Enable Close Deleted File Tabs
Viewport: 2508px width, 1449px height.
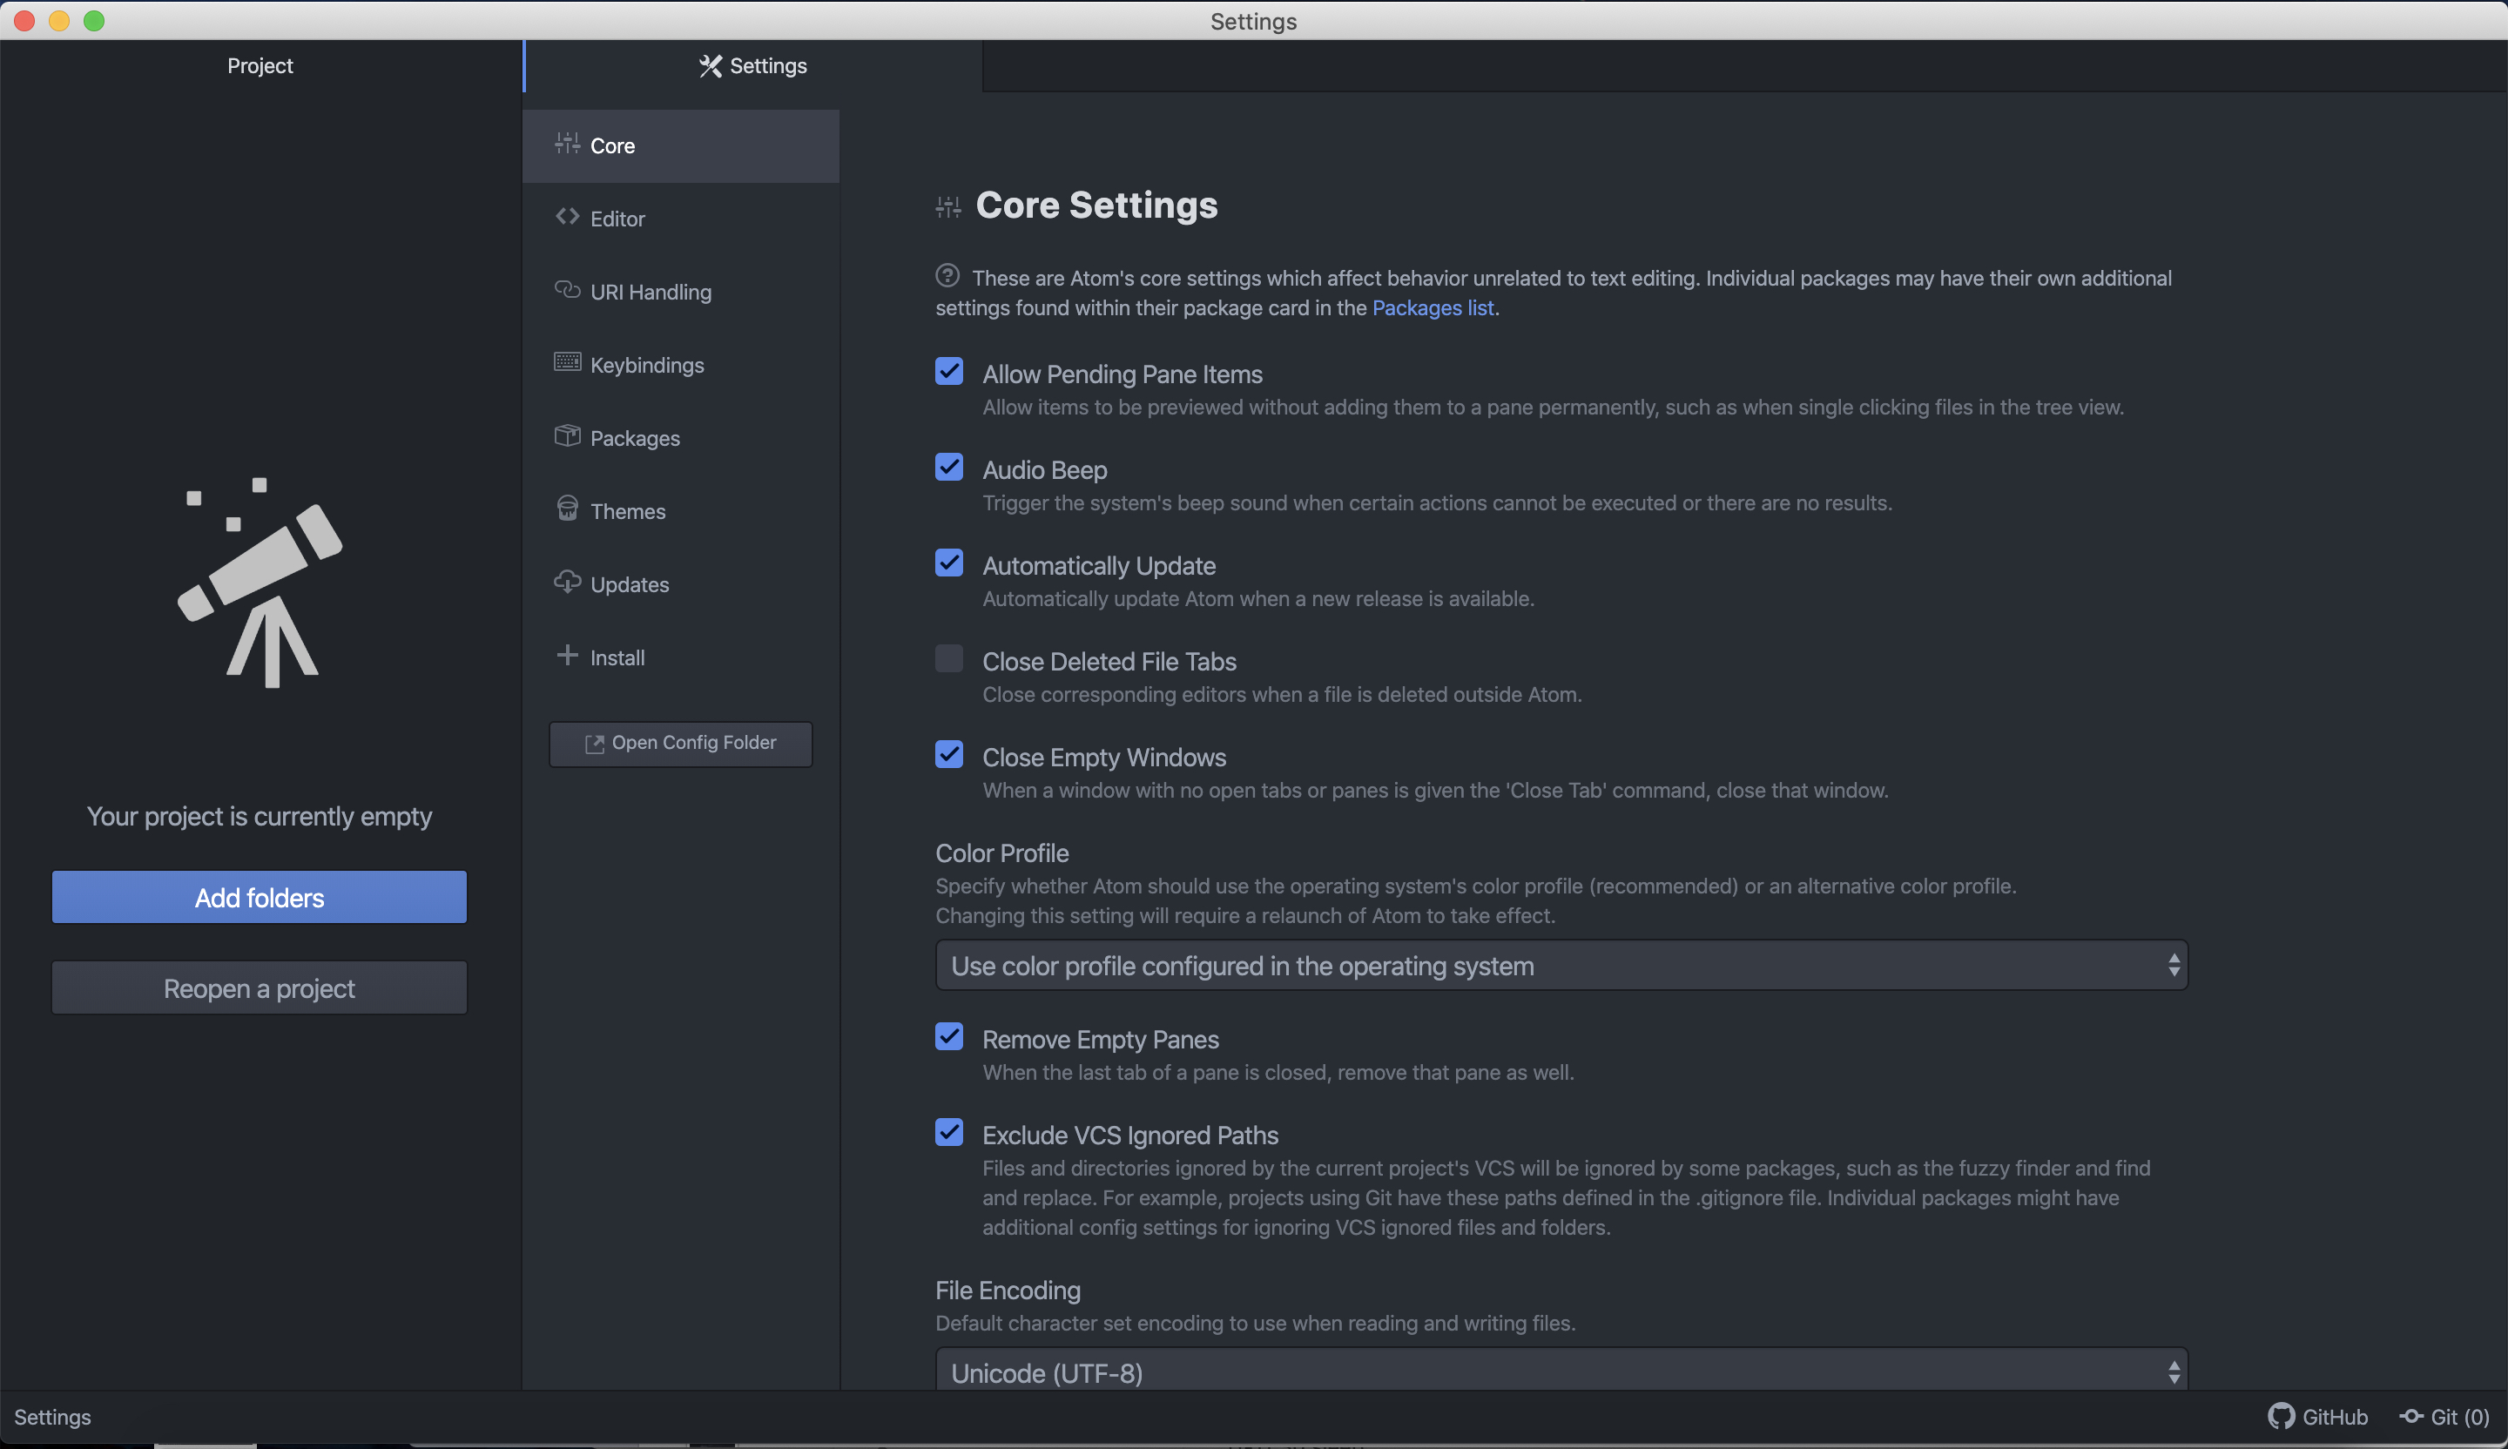click(x=949, y=659)
